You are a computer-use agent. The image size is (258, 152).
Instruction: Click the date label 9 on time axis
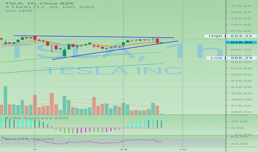tap(35, 149)
